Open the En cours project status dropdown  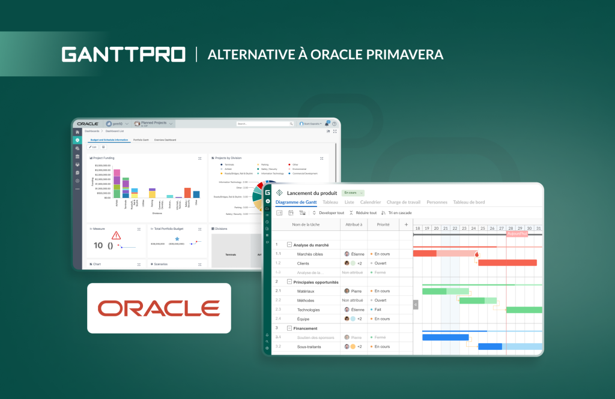353,193
